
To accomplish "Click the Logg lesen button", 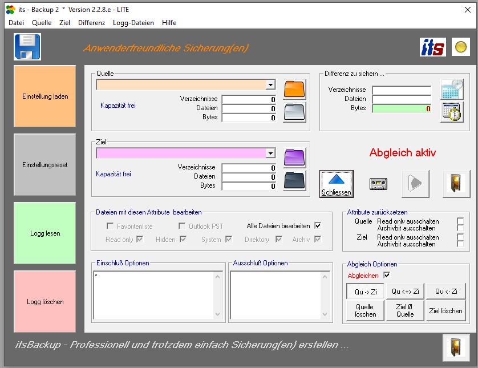I will tap(45, 233).
